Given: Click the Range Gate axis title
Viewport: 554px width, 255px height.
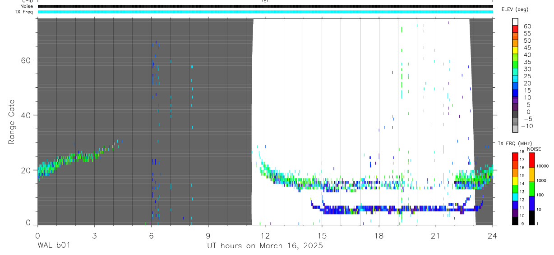Looking at the screenshot, I should 12,122.
